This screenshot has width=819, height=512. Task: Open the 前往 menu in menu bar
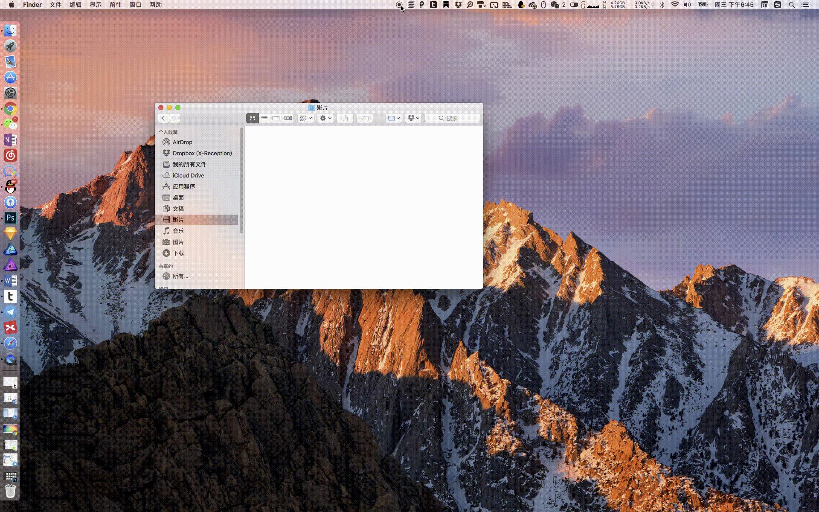pyautogui.click(x=115, y=5)
